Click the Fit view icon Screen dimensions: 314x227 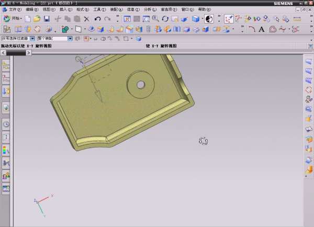point(127,19)
